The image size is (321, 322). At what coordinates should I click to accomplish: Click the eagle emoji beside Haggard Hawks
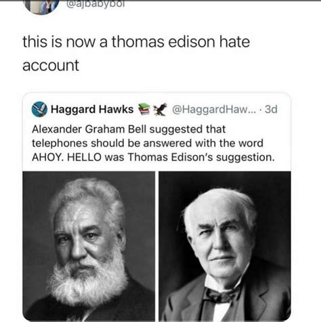(160, 110)
